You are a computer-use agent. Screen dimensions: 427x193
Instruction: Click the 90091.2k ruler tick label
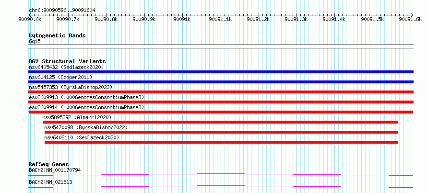pos(258,19)
